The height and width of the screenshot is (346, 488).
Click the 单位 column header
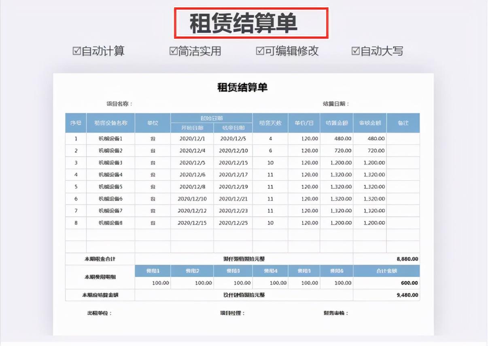153,122
